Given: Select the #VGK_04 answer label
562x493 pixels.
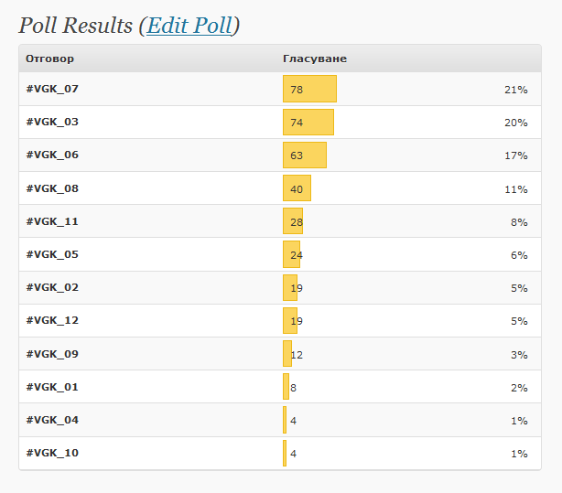Looking at the screenshot, I should (52, 421).
